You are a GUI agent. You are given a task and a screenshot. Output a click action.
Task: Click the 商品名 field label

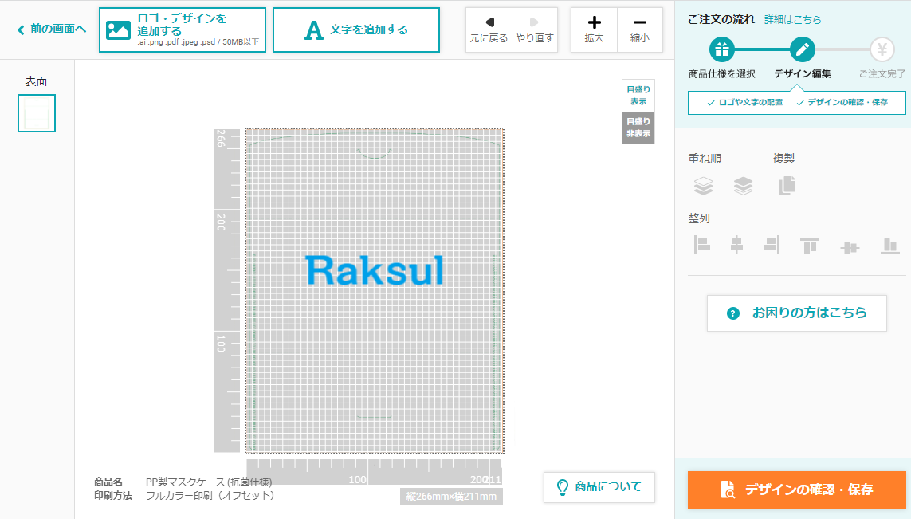point(108,482)
